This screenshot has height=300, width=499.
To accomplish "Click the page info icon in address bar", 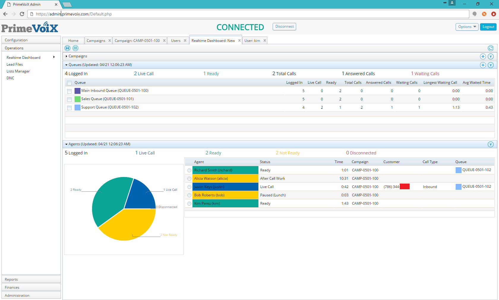I will tap(32, 14).
